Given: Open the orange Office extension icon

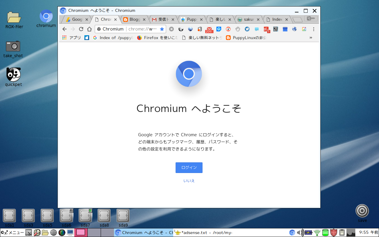Looking at the screenshot, I should (200, 29).
